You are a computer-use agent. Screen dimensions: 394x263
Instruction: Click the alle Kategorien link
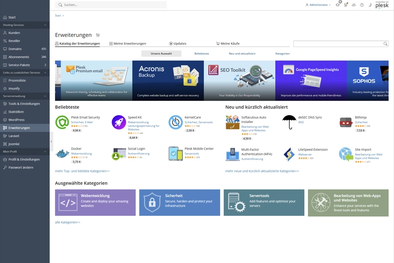(x=67, y=222)
